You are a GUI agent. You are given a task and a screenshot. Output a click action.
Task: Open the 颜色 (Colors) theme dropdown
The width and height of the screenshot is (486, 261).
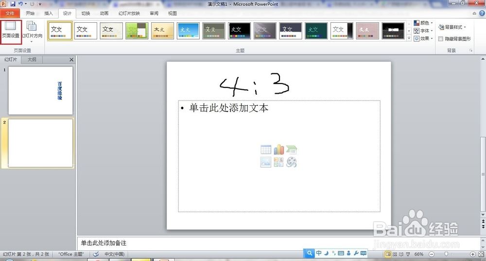[423, 23]
